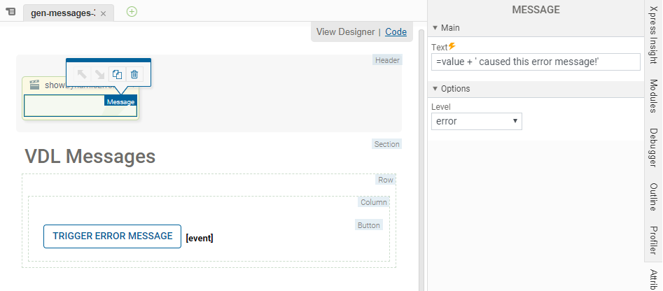
Task: Collapse the Options section
Action: tap(435, 89)
